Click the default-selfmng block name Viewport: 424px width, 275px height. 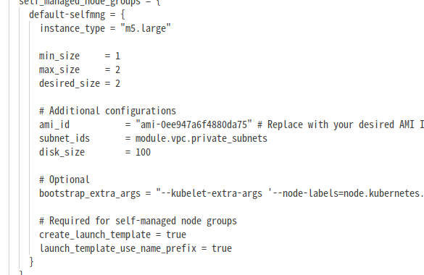[x=67, y=14]
